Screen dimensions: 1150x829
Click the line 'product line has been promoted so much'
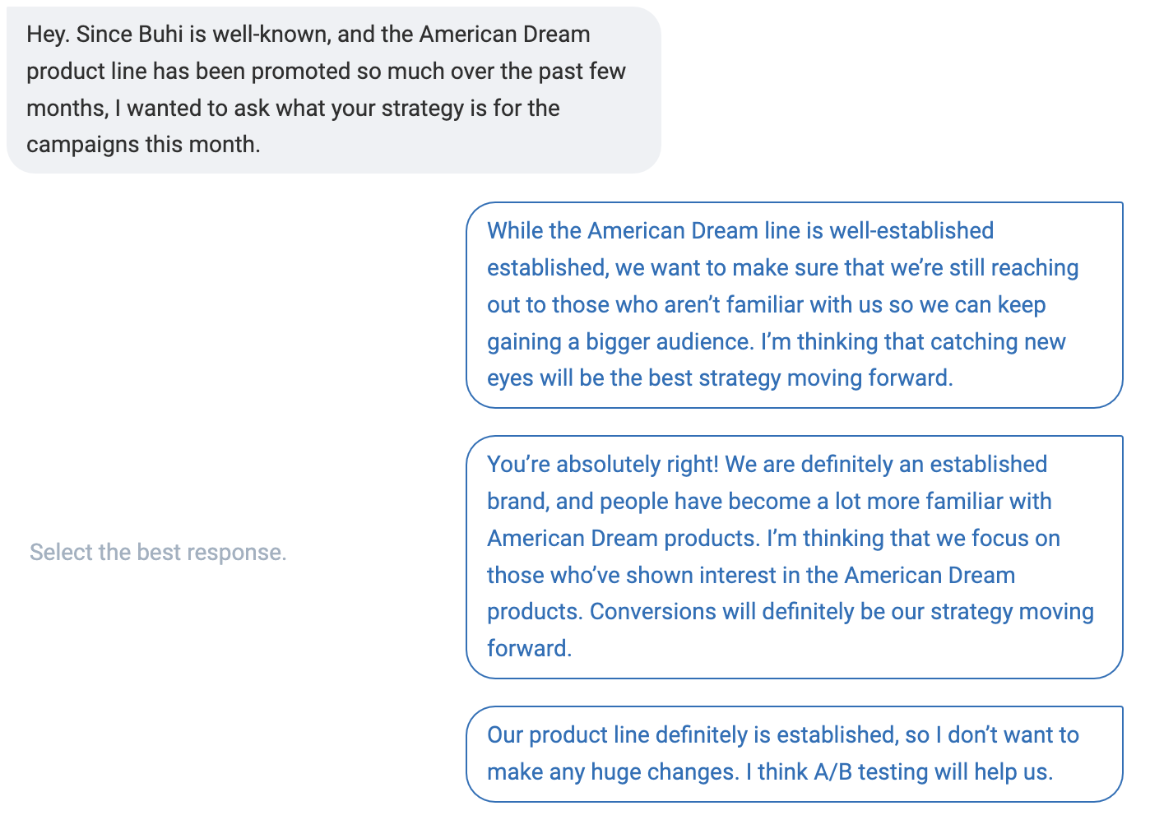pyautogui.click(x=326, y=72)
